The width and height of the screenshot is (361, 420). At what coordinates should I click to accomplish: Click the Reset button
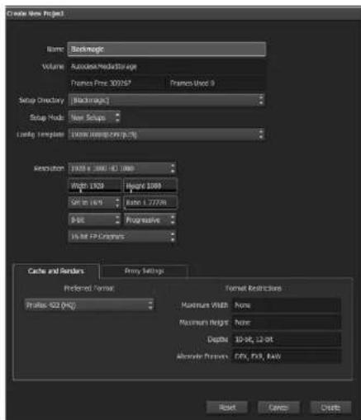[227, 408]
